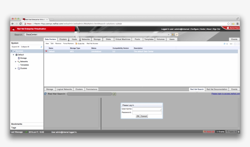Select the Templates tree item
This screenshot has width=250, height=147.
24,65
